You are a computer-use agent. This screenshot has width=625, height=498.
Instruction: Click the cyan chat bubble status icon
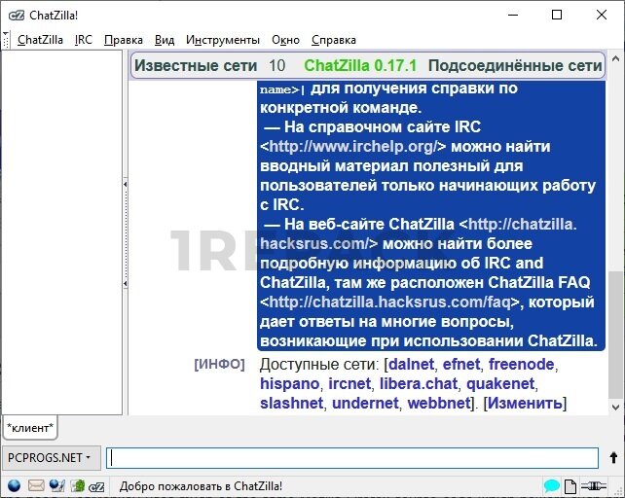coord(552,485)
